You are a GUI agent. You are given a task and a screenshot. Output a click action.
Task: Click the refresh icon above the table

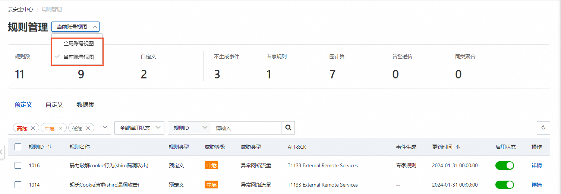(x=543, y=127)
